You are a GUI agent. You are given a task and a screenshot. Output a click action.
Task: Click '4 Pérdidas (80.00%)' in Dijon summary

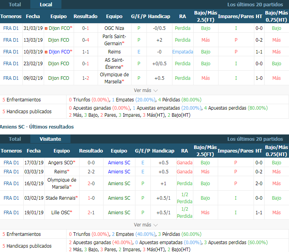pos(180,99)
